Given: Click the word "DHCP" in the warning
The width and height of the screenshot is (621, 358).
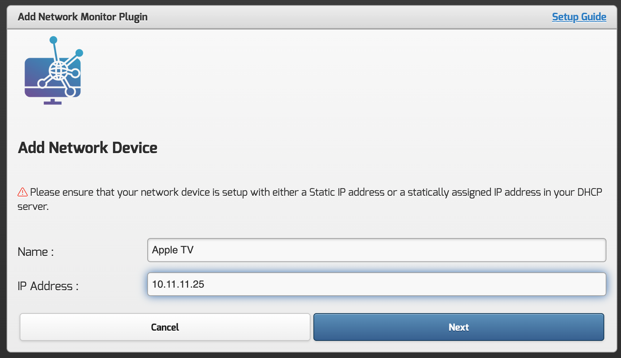Looking at the screenshot, I should pos(589,192).
